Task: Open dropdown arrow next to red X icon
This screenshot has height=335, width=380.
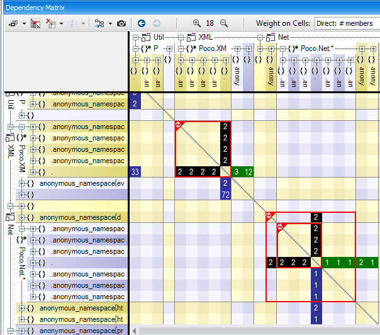Action: tap(61, 23)
